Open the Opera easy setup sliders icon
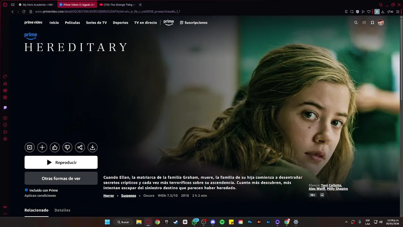403x227 pixels. coord(398,12)
